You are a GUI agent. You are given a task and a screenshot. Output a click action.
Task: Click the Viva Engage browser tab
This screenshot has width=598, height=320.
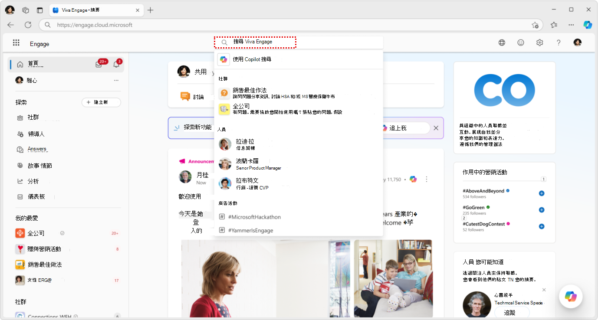coord(96,10)
